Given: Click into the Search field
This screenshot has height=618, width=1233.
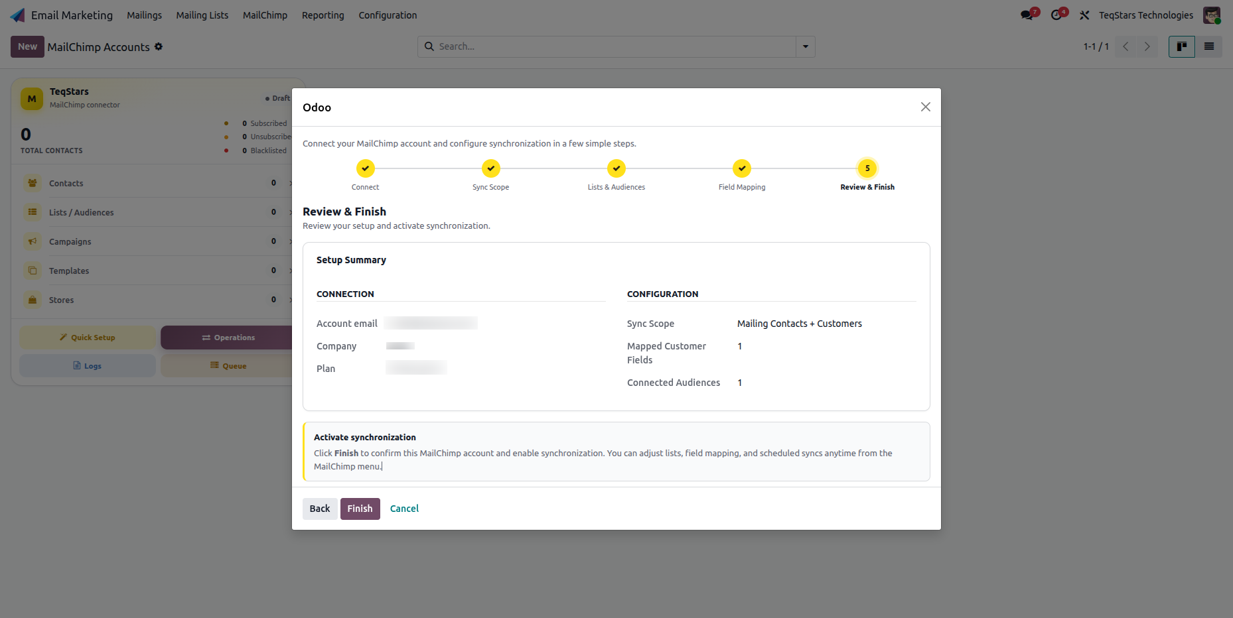Looking at the screenshot, I should click(615, 46).
